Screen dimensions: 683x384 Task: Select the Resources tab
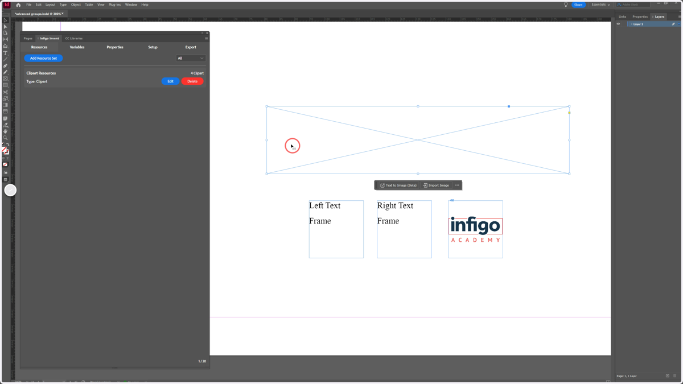pos(39,47)
